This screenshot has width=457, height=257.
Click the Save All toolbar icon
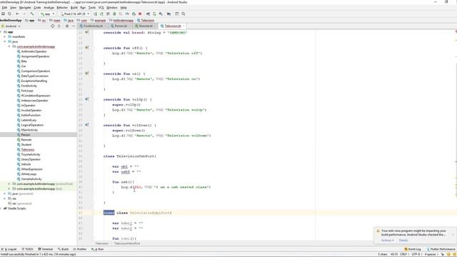point(3,14)
